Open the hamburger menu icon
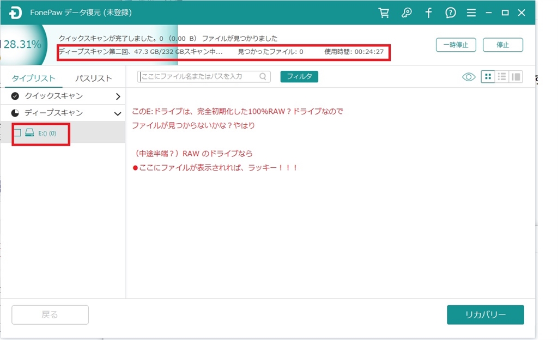 pyautogui.click(x=471, y=13)
